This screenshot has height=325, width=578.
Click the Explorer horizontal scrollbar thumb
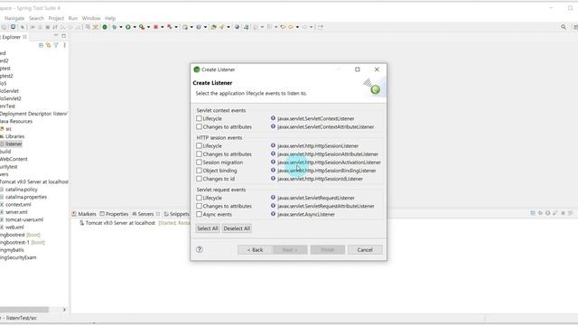click(x=24, y=310)
